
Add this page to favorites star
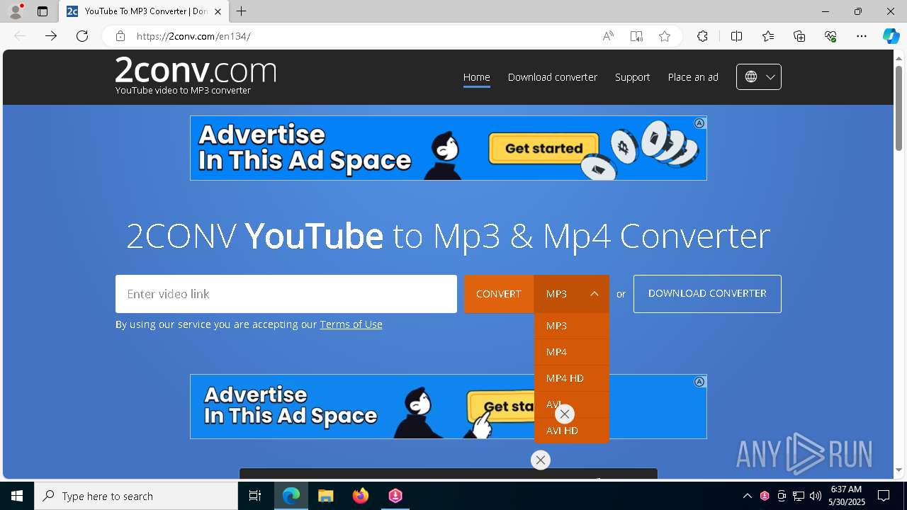coord(665,36)
